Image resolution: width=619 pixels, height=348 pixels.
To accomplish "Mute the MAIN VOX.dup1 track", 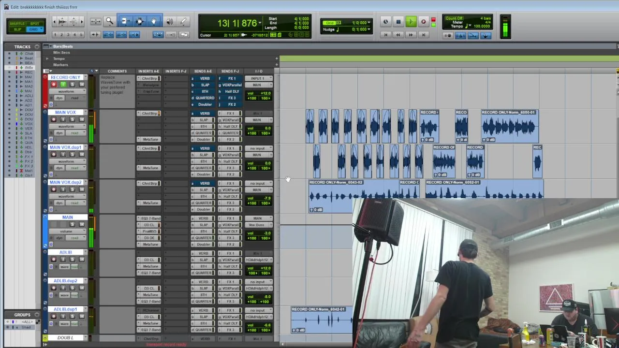I will point(81,155).
